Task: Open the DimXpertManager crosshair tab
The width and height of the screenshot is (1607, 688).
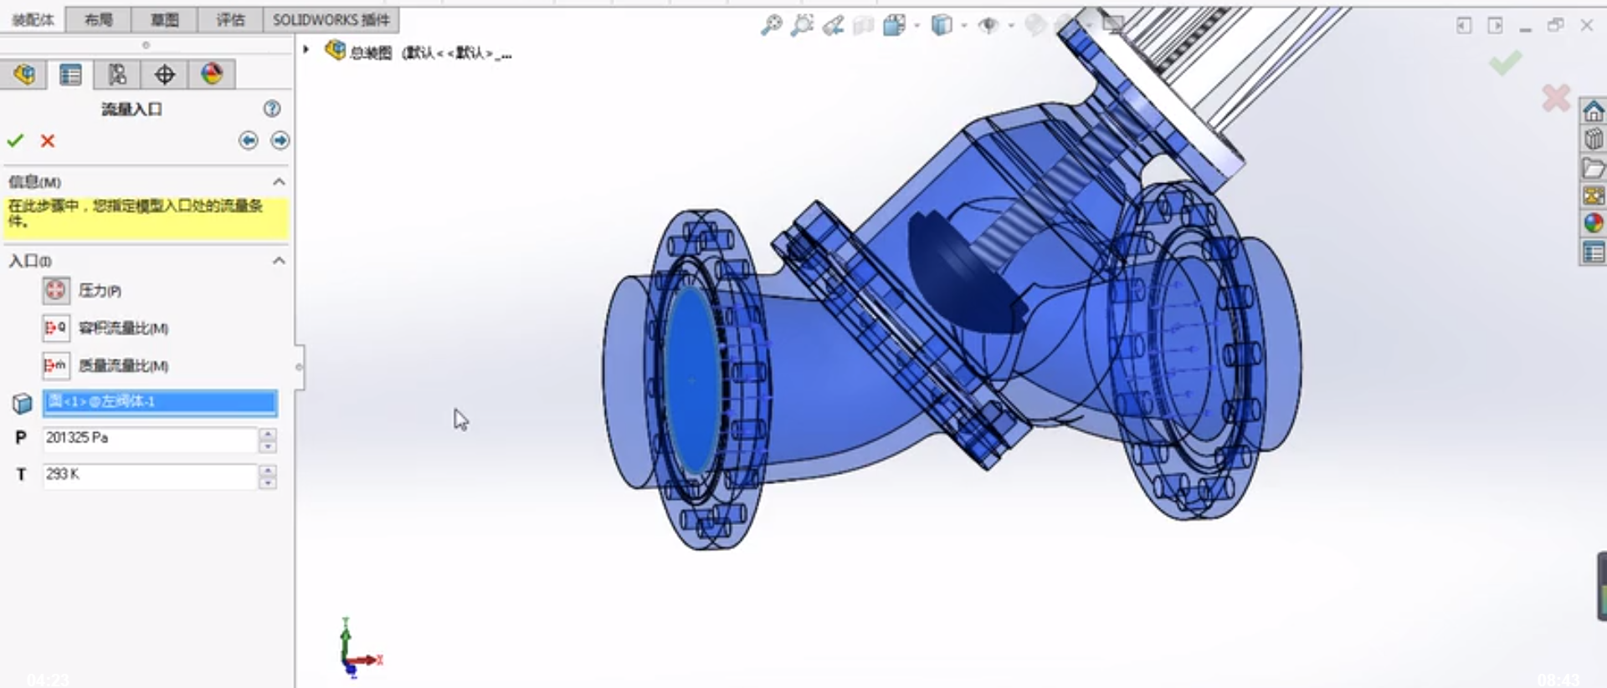Action: tap(165, 74)
